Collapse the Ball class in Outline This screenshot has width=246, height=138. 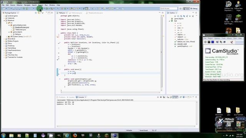coord(170,21)
